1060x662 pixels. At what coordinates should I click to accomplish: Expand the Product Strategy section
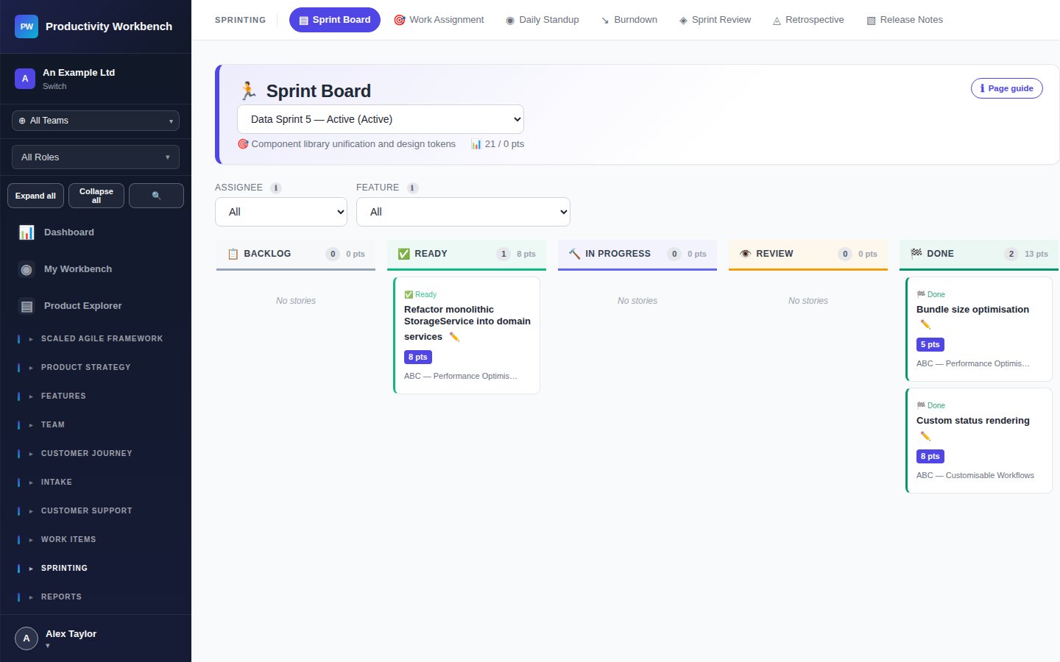pyautogui.click(x=96, y=368)
